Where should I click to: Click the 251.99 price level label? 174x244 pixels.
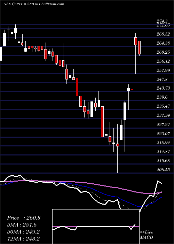[163, 70]
